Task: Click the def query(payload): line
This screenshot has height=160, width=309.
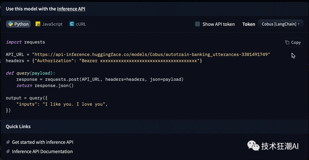Action: (x=31, y=73)
